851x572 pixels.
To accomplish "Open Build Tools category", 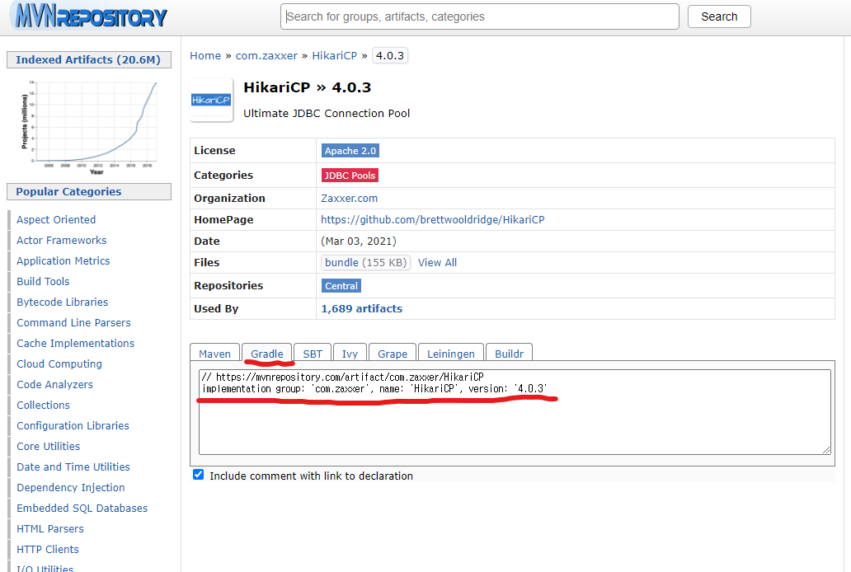I will [43, 281].
